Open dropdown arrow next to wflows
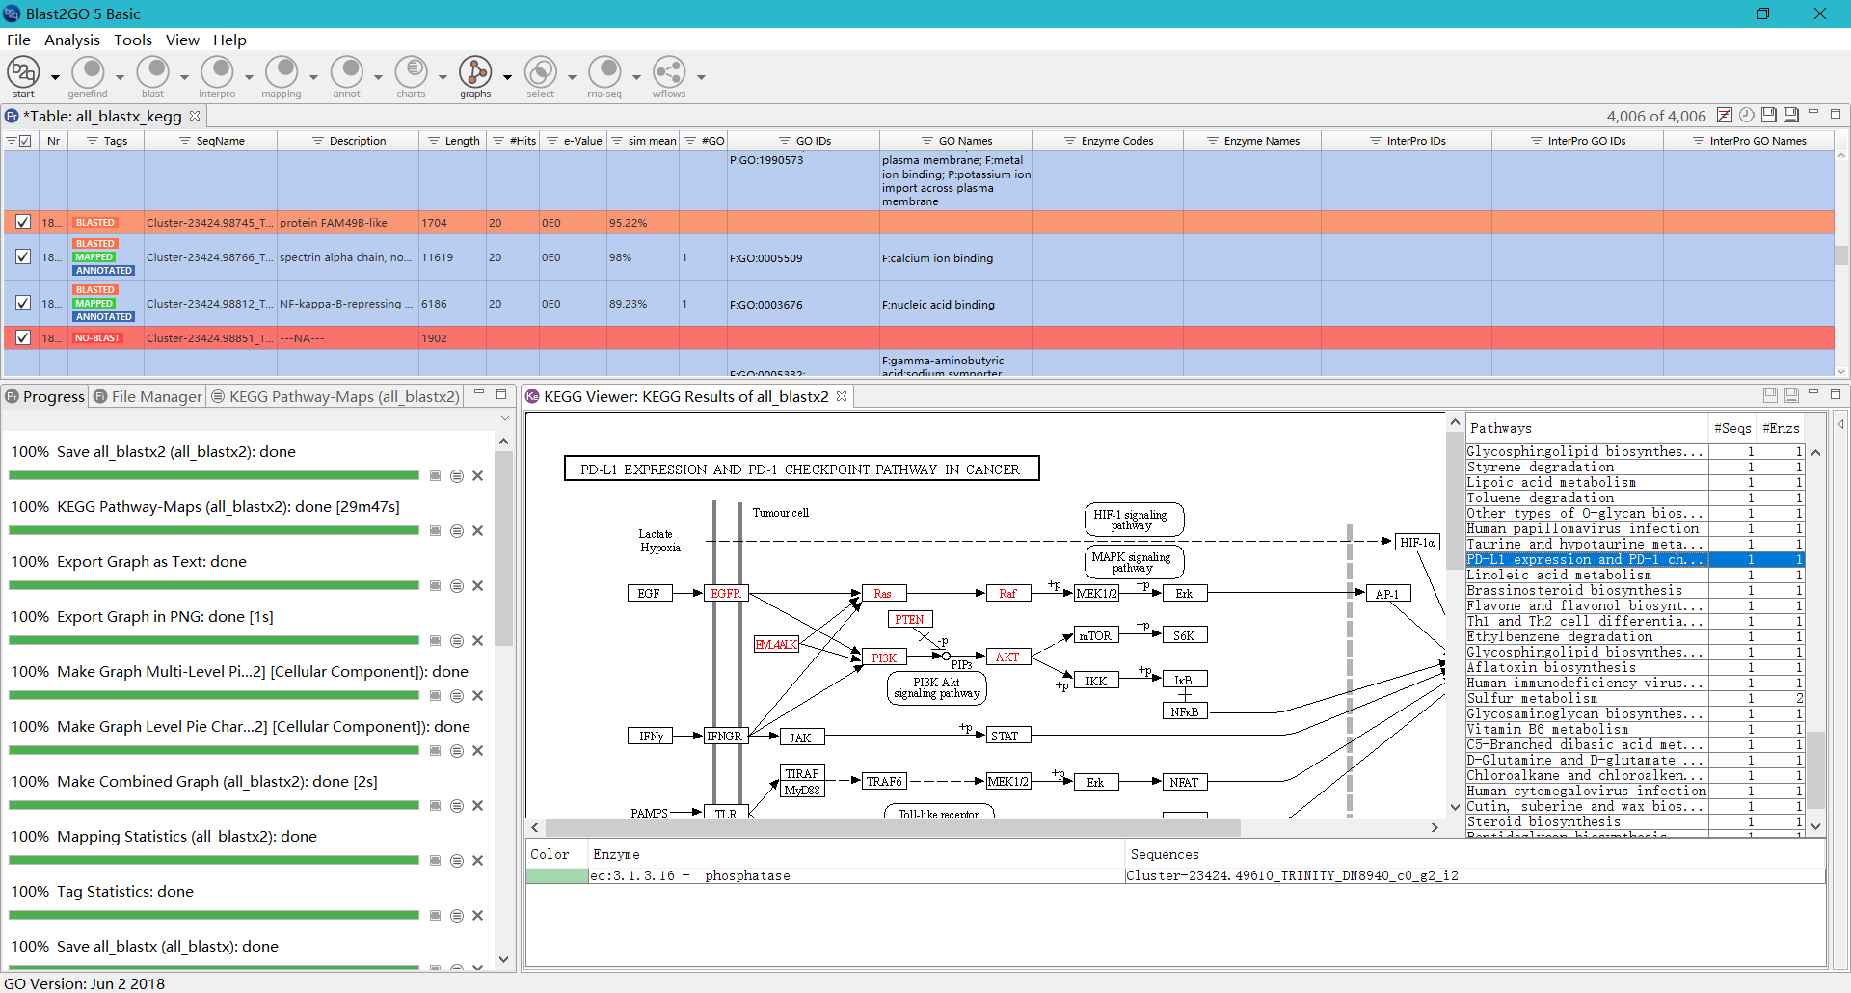This screenshot has height=993, width=1851. point(701,77)
